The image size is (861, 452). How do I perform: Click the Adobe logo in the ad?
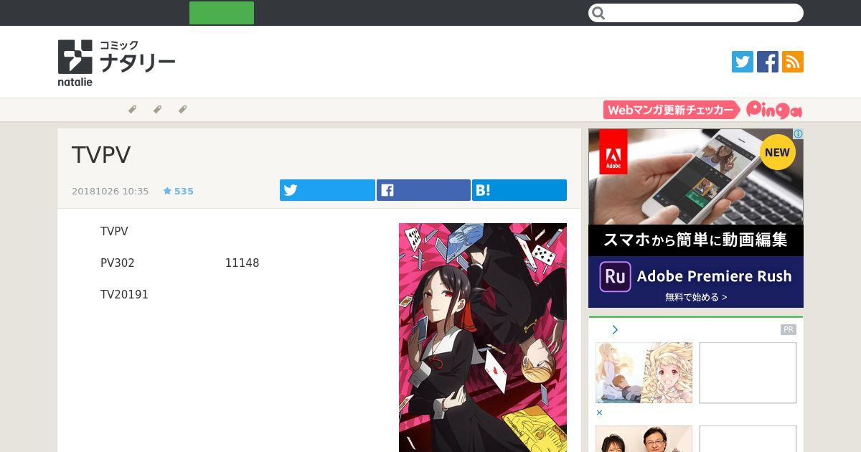(x=613, y=152)
